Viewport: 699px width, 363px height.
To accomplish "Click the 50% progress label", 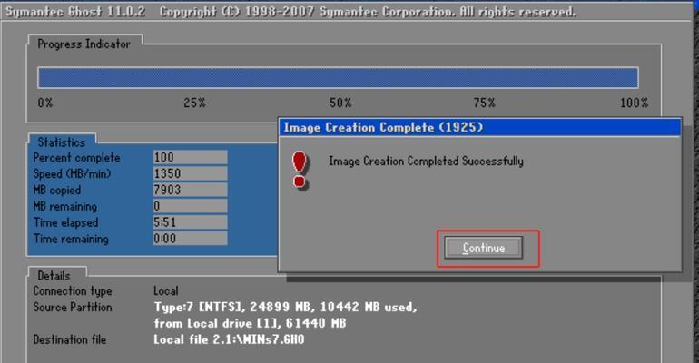I will (x=340, y=103).
